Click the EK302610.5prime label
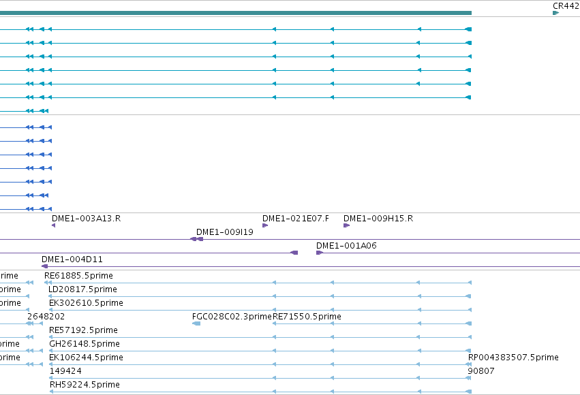This screenshot has height=395, width=580. pos(86,303)
